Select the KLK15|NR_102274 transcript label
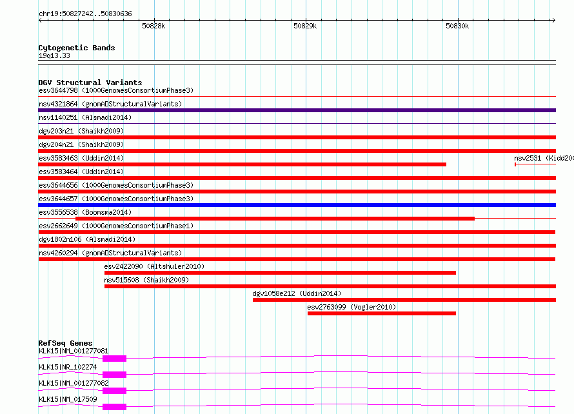The width and height of the screenshot is (574, 414). point(68,367)
